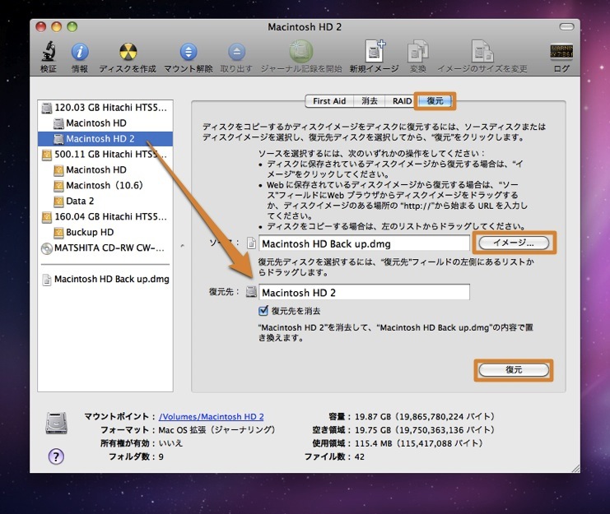The width and height of the screenshot is (610, 514).
Task: Select the Buckup HD volume
Action: [x=105, y=232]
